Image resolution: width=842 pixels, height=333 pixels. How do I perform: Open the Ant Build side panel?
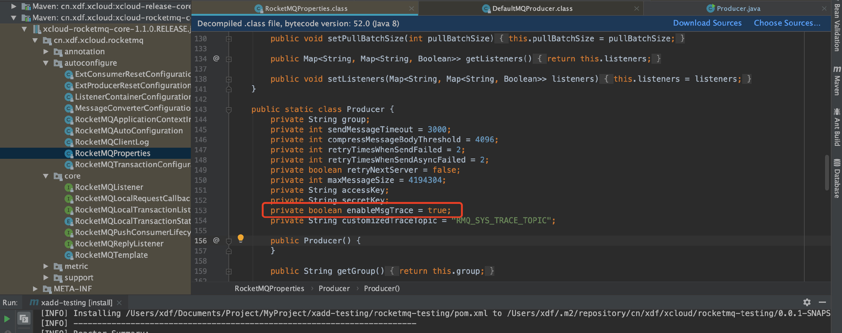[x=837, y=127]
